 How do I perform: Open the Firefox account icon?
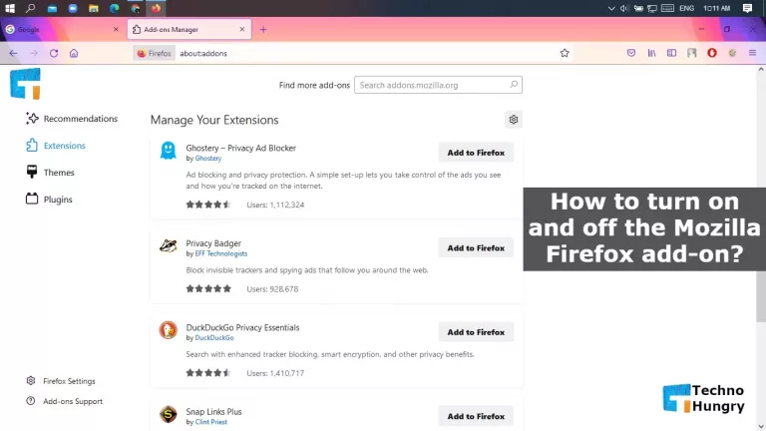pyautogui.click(x=692, y=53)
